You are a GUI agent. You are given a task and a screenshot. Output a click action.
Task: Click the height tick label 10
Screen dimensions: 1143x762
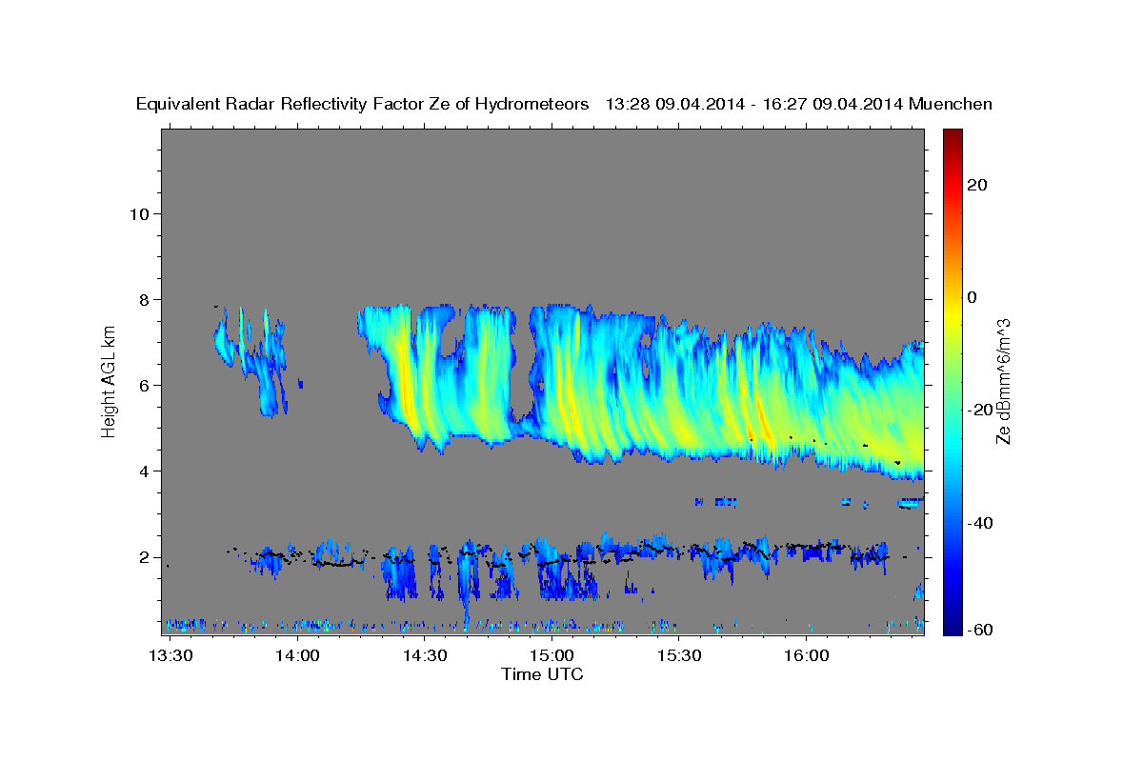tap(142, 213)
